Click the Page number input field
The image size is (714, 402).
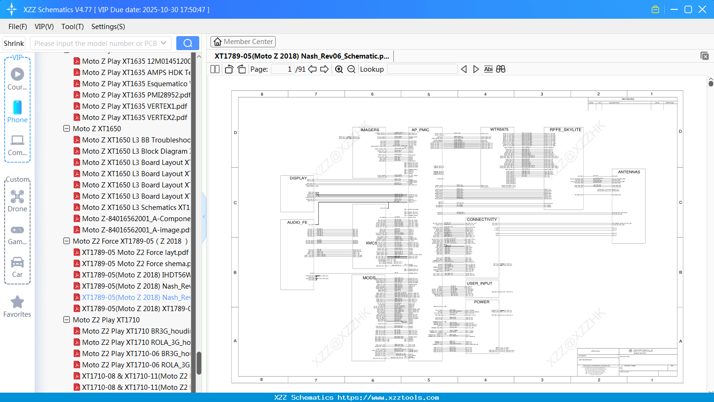pyautogui.click(x=282, y=69)
